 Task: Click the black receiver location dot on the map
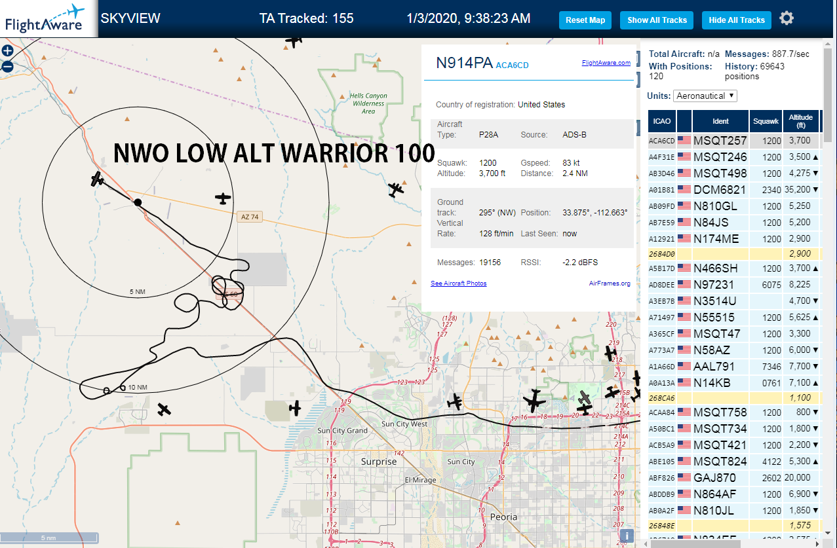click(x=138, y=202)
